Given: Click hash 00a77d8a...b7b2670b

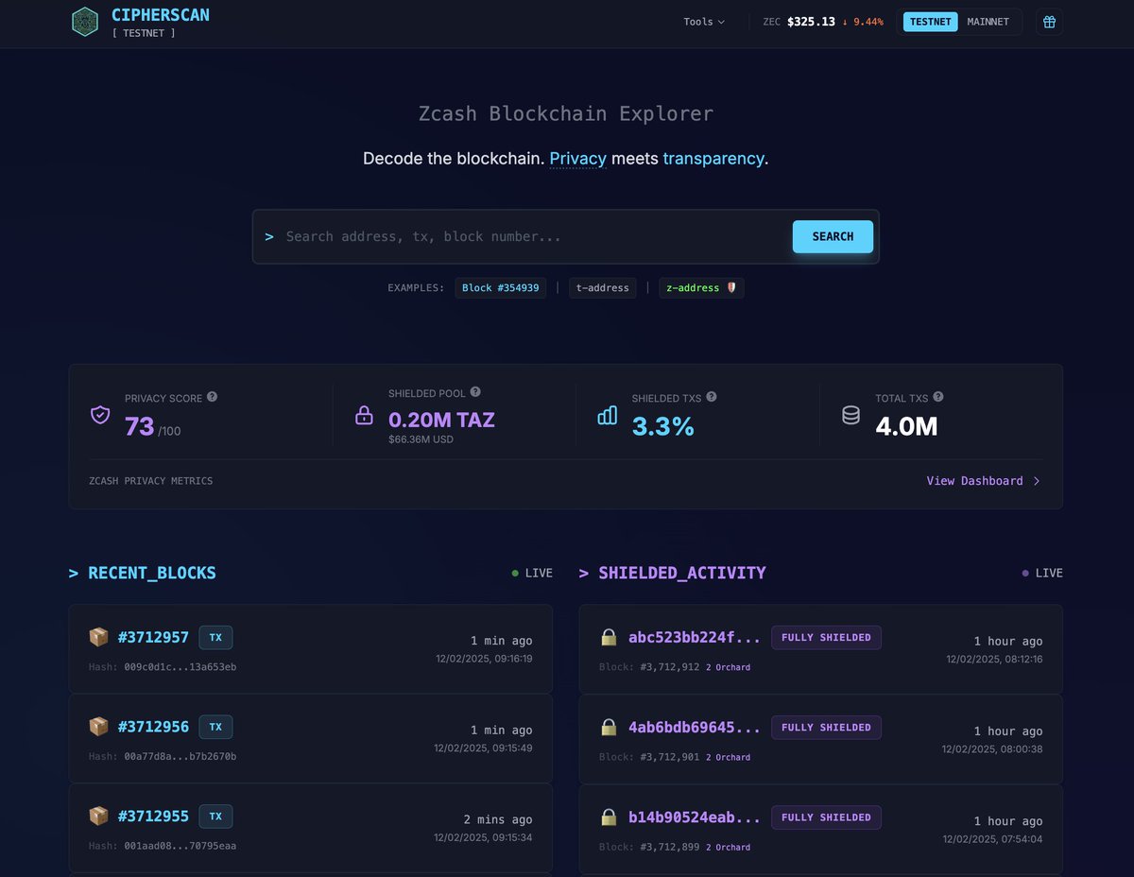Looking at the screenshot, I should [180, 756].
